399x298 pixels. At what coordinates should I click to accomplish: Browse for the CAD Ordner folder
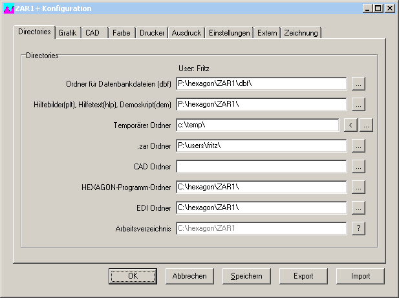[x=359, y=166]
